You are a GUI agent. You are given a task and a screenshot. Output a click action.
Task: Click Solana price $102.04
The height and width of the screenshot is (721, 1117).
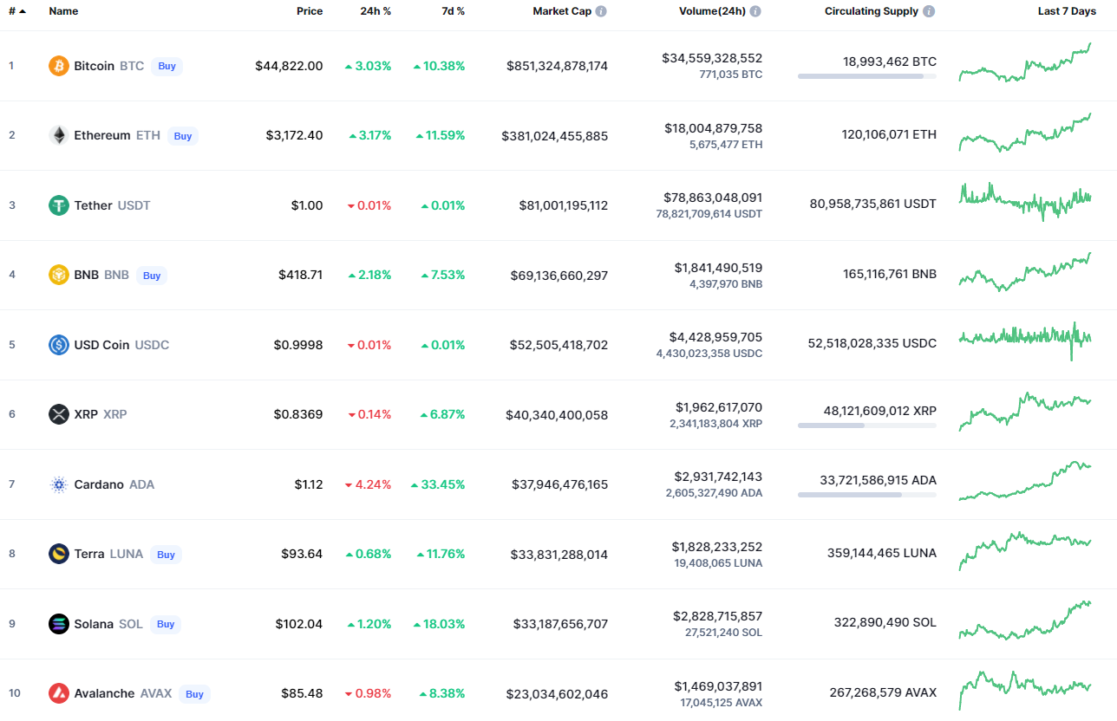[299, 624]
